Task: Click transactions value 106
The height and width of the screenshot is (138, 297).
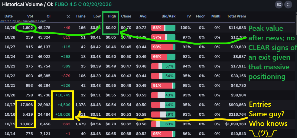Action: [x=82, y=76]
